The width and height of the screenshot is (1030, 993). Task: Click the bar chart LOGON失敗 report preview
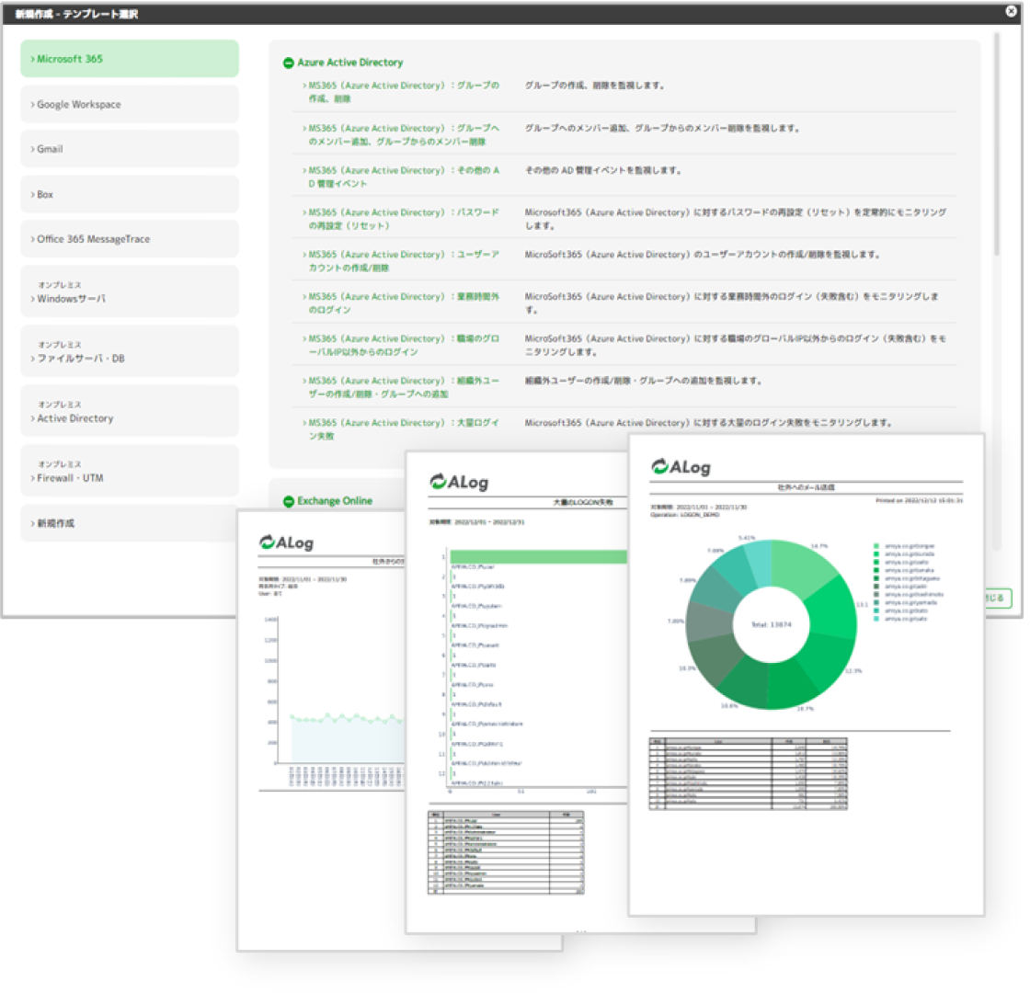point(516,691)
